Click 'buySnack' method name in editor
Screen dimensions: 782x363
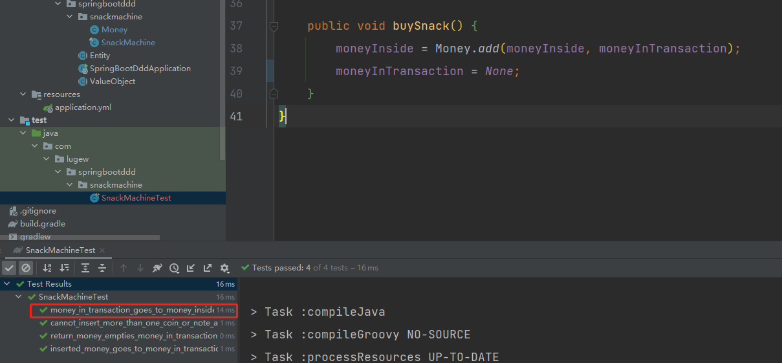(x=421, y=26)
